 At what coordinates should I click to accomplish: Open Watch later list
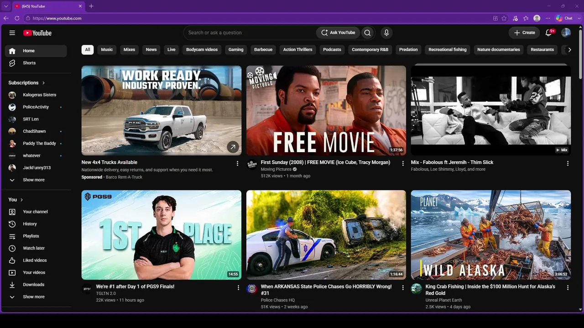pyautogui.click(x=36, y=248)
